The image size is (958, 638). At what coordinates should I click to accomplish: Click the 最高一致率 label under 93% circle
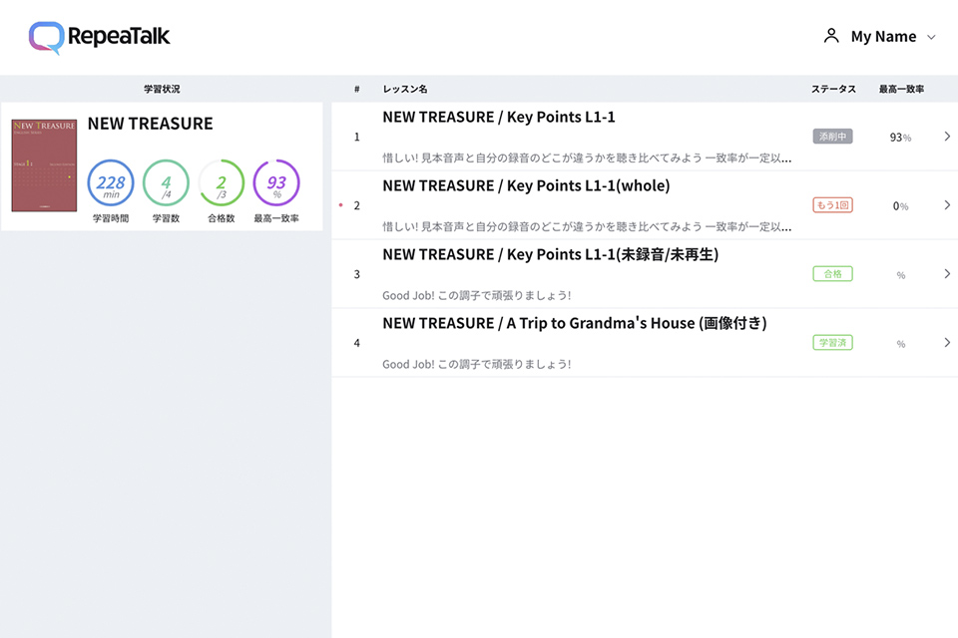pyautogui.click(x=276, y=218)
